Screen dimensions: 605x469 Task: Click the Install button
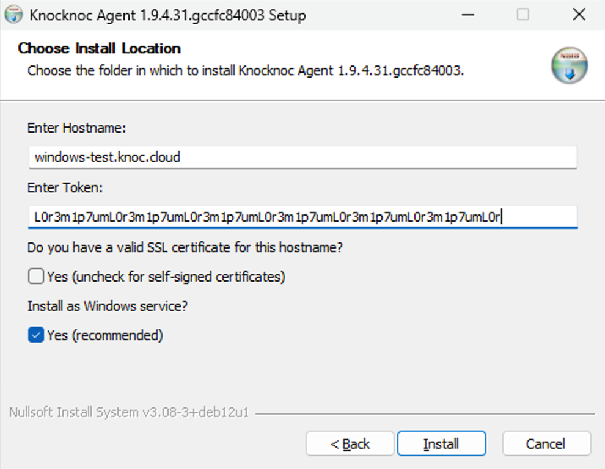441,443
